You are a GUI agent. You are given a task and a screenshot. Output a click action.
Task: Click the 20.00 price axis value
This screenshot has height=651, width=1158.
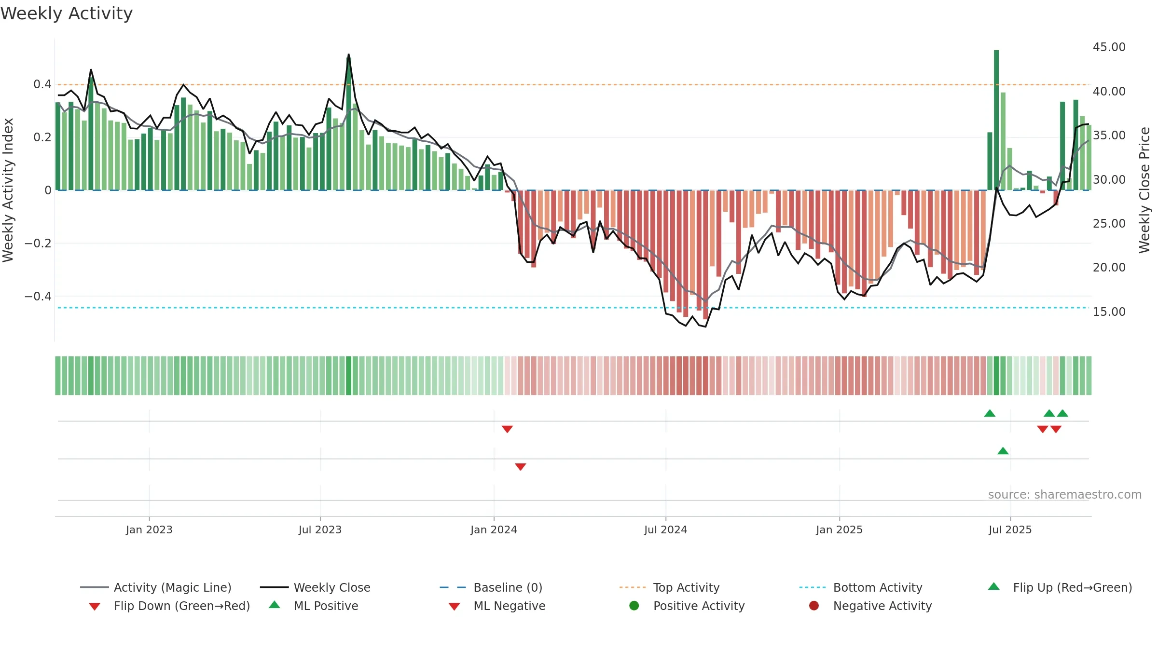pos(1109,267)
